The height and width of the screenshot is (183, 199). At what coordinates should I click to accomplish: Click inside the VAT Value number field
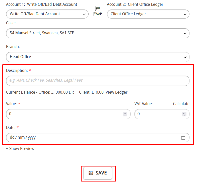click(162, 114)
